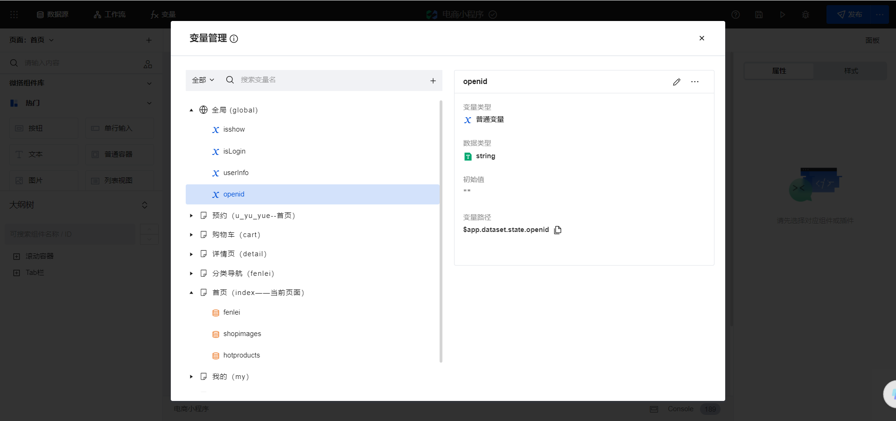Open the more options menu for openid
896x421 pixels.
pos(695,82)
